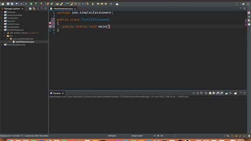Image resolution: width=251 pixels, height=141 pixels.
Task: Click the magnifier search icon at top right
Action: [x=237, y=4]
